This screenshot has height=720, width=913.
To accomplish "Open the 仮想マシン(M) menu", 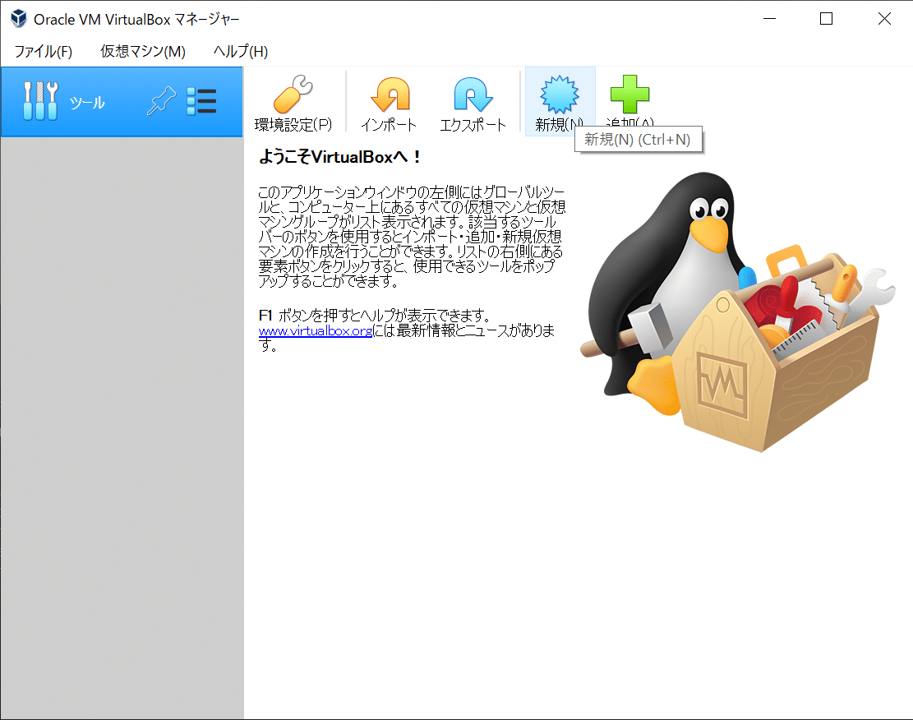I will click(143, 51).
